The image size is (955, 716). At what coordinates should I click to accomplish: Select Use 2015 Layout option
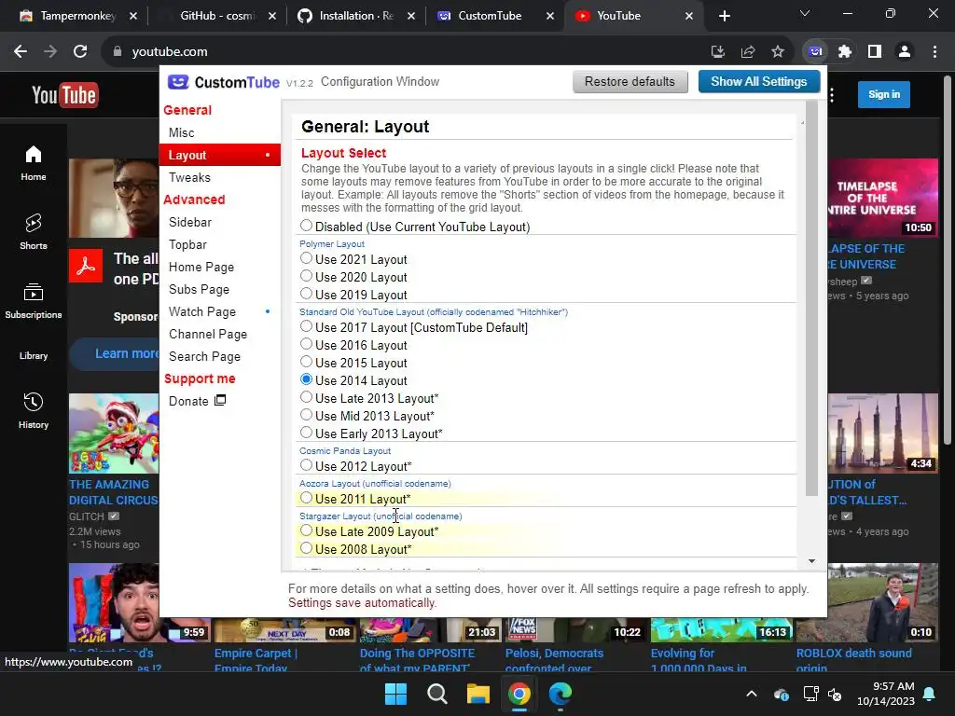click(x=306, y=362)
